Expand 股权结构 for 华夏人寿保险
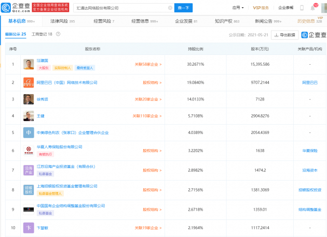Image resolution: width=327 pixels, height=237 pixels. pyautogui.click(x=152, y=151)
